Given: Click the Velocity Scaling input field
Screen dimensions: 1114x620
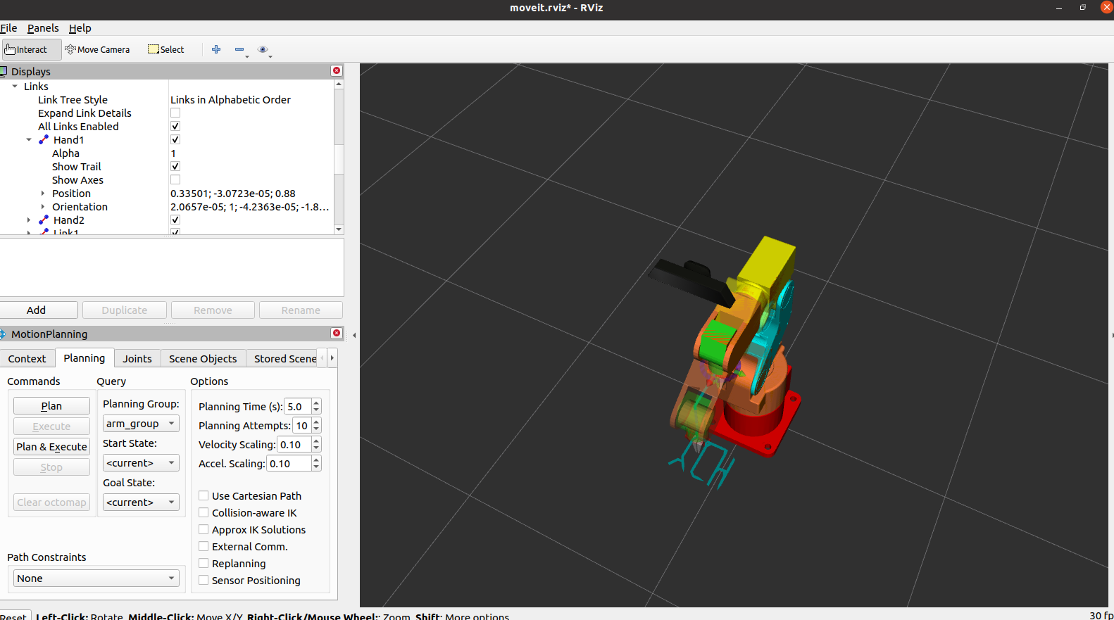Looking at the screenshot, I should coord(293,445).
